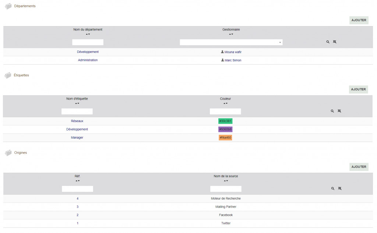The width and height of the screenshot is (377, 233).
Task: Open the Réseaux étiquette link
Action: click(x=77, y=121)
